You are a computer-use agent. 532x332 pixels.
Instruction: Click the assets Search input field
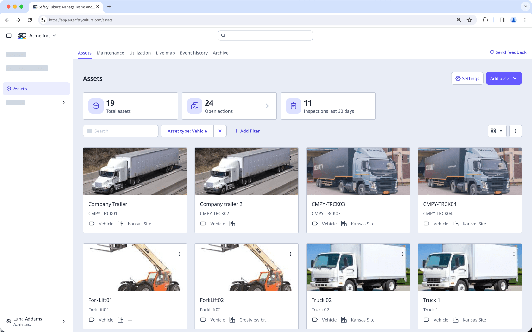121,131
